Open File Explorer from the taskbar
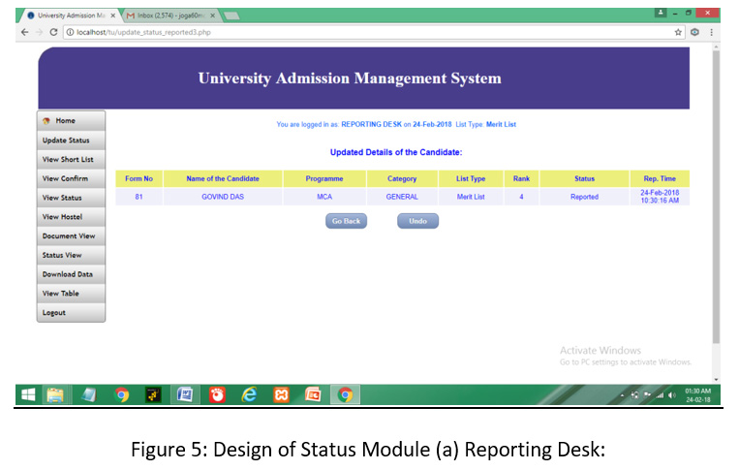The image size is (739, 470). 55,394
